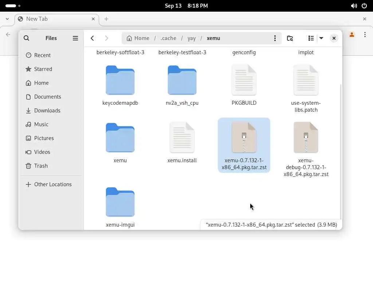Screen dimensions: 373x283
Task: Click the implot label
Action: [x=306, y=52]
